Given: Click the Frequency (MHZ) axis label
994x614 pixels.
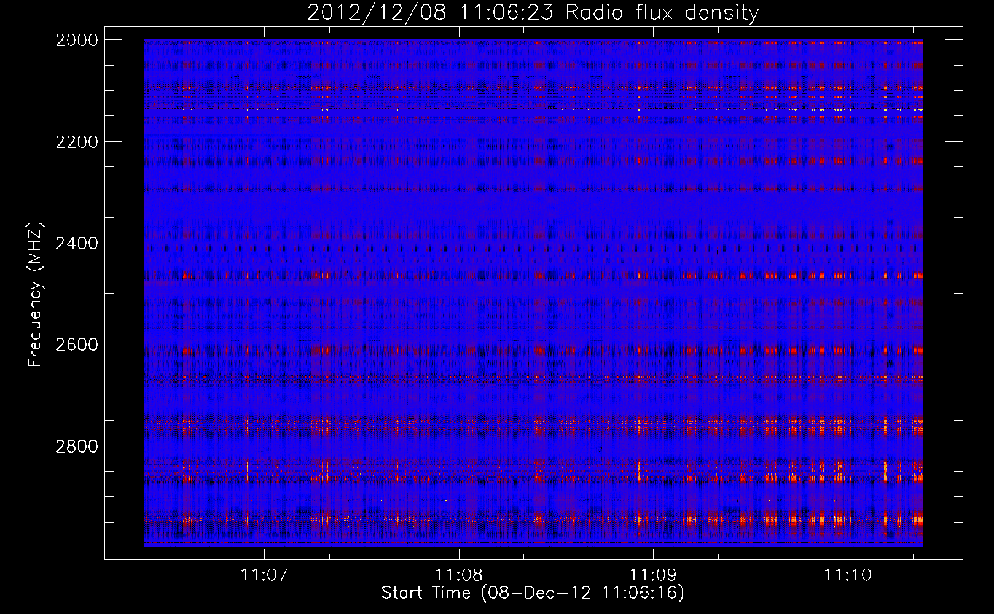Looking at the screenshot, I should (35, 295).
